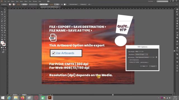Image resolution: width=179 pixels, height=100 pixels.
Task: Select the Shape Builder tool
Action: 2,28
